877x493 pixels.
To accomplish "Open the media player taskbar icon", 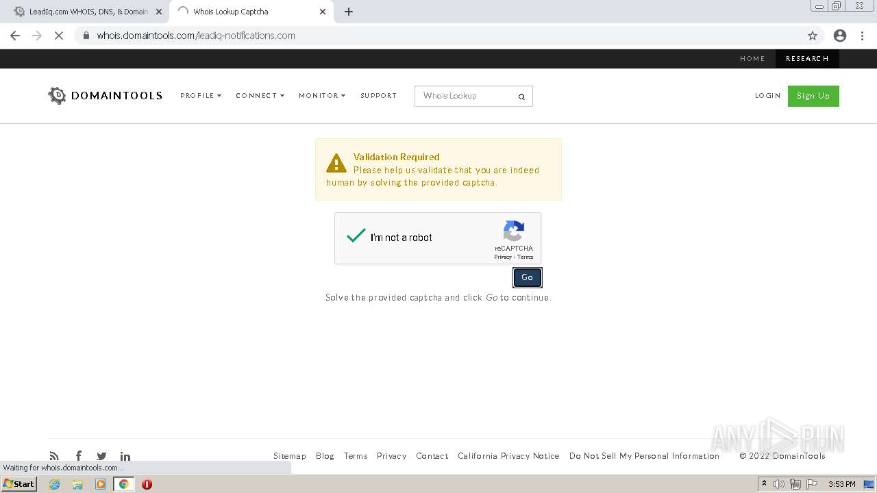I will 101,484.
